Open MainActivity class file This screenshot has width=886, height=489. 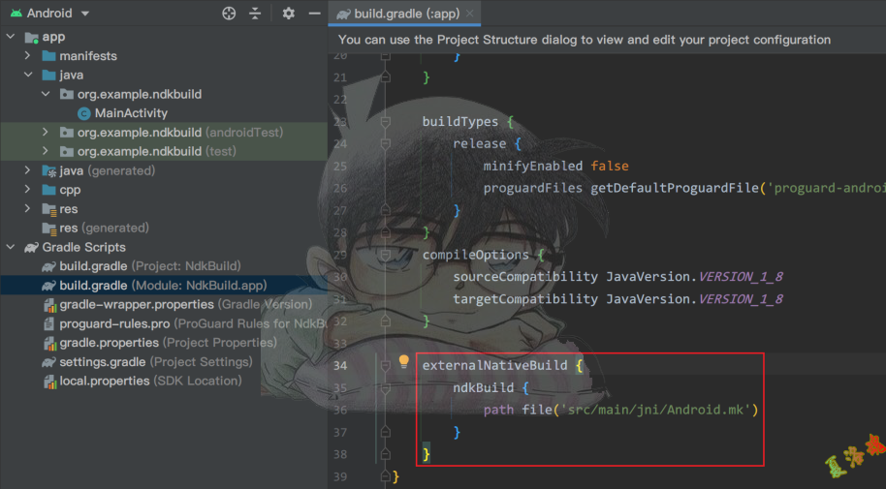[x=131, y=113]
